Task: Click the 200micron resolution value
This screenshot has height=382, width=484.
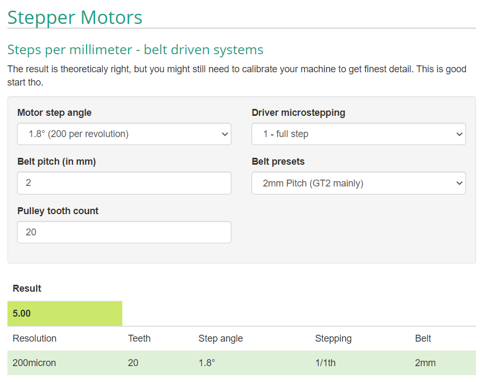Action: (34, 363)
